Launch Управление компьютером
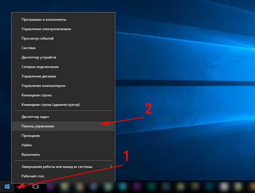The image size is (255, 193). [63, 86]
